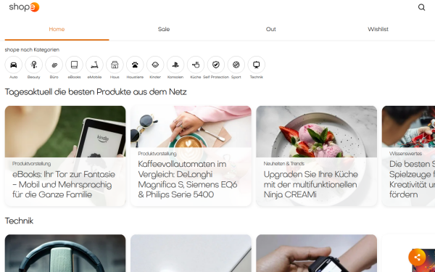
Task: Select the Technik monitor category icon
Action: point(257,65)
